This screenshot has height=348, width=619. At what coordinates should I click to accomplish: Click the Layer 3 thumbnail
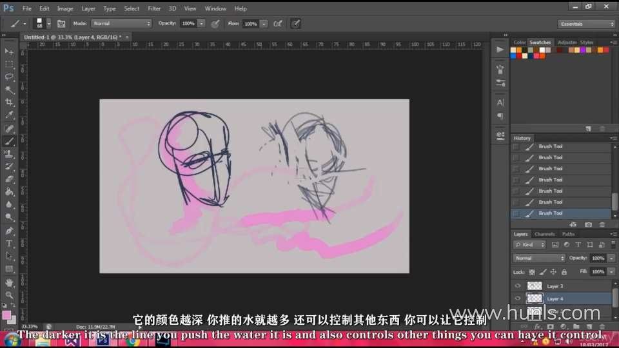tap(535, 285)
